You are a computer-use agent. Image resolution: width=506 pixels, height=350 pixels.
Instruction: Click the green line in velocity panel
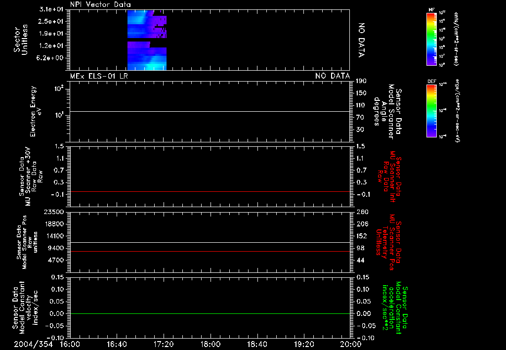coord(210,313)
